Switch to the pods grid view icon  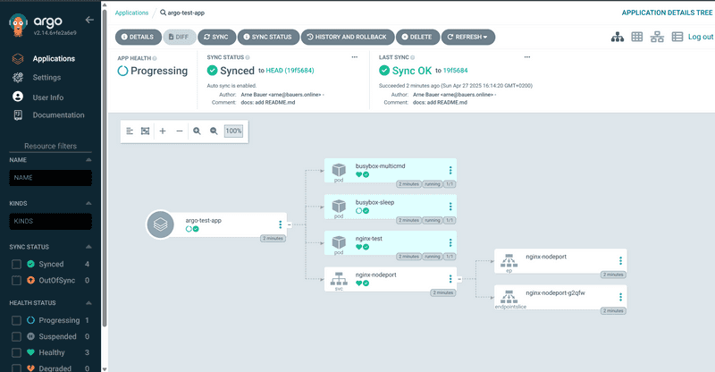[x=637, y=37]
